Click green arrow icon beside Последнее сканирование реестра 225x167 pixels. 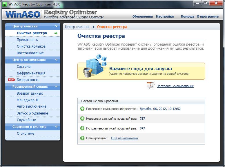[82, 109]
